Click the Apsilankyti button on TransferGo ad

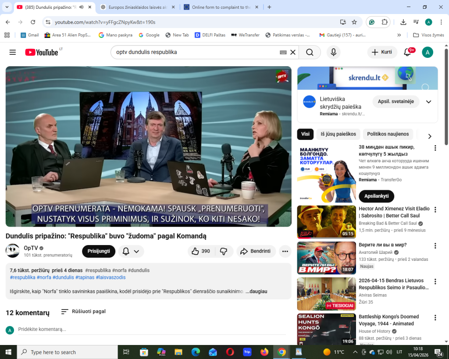(x=376, y=196)
